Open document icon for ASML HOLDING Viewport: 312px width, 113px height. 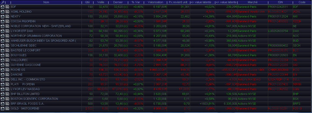point(8,12)
